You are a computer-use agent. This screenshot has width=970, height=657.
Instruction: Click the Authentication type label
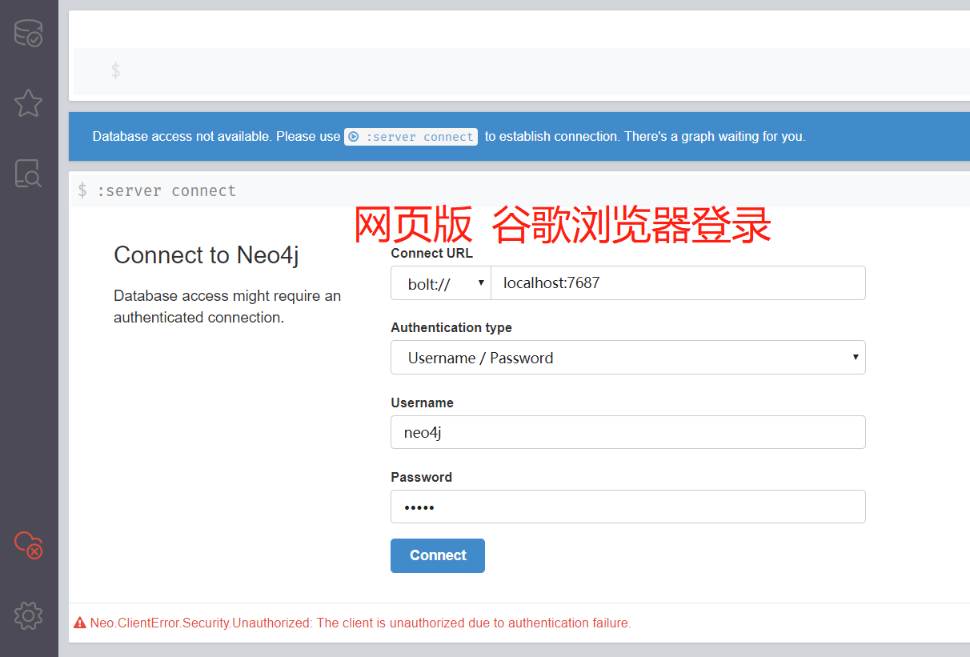tap(451, 327)
